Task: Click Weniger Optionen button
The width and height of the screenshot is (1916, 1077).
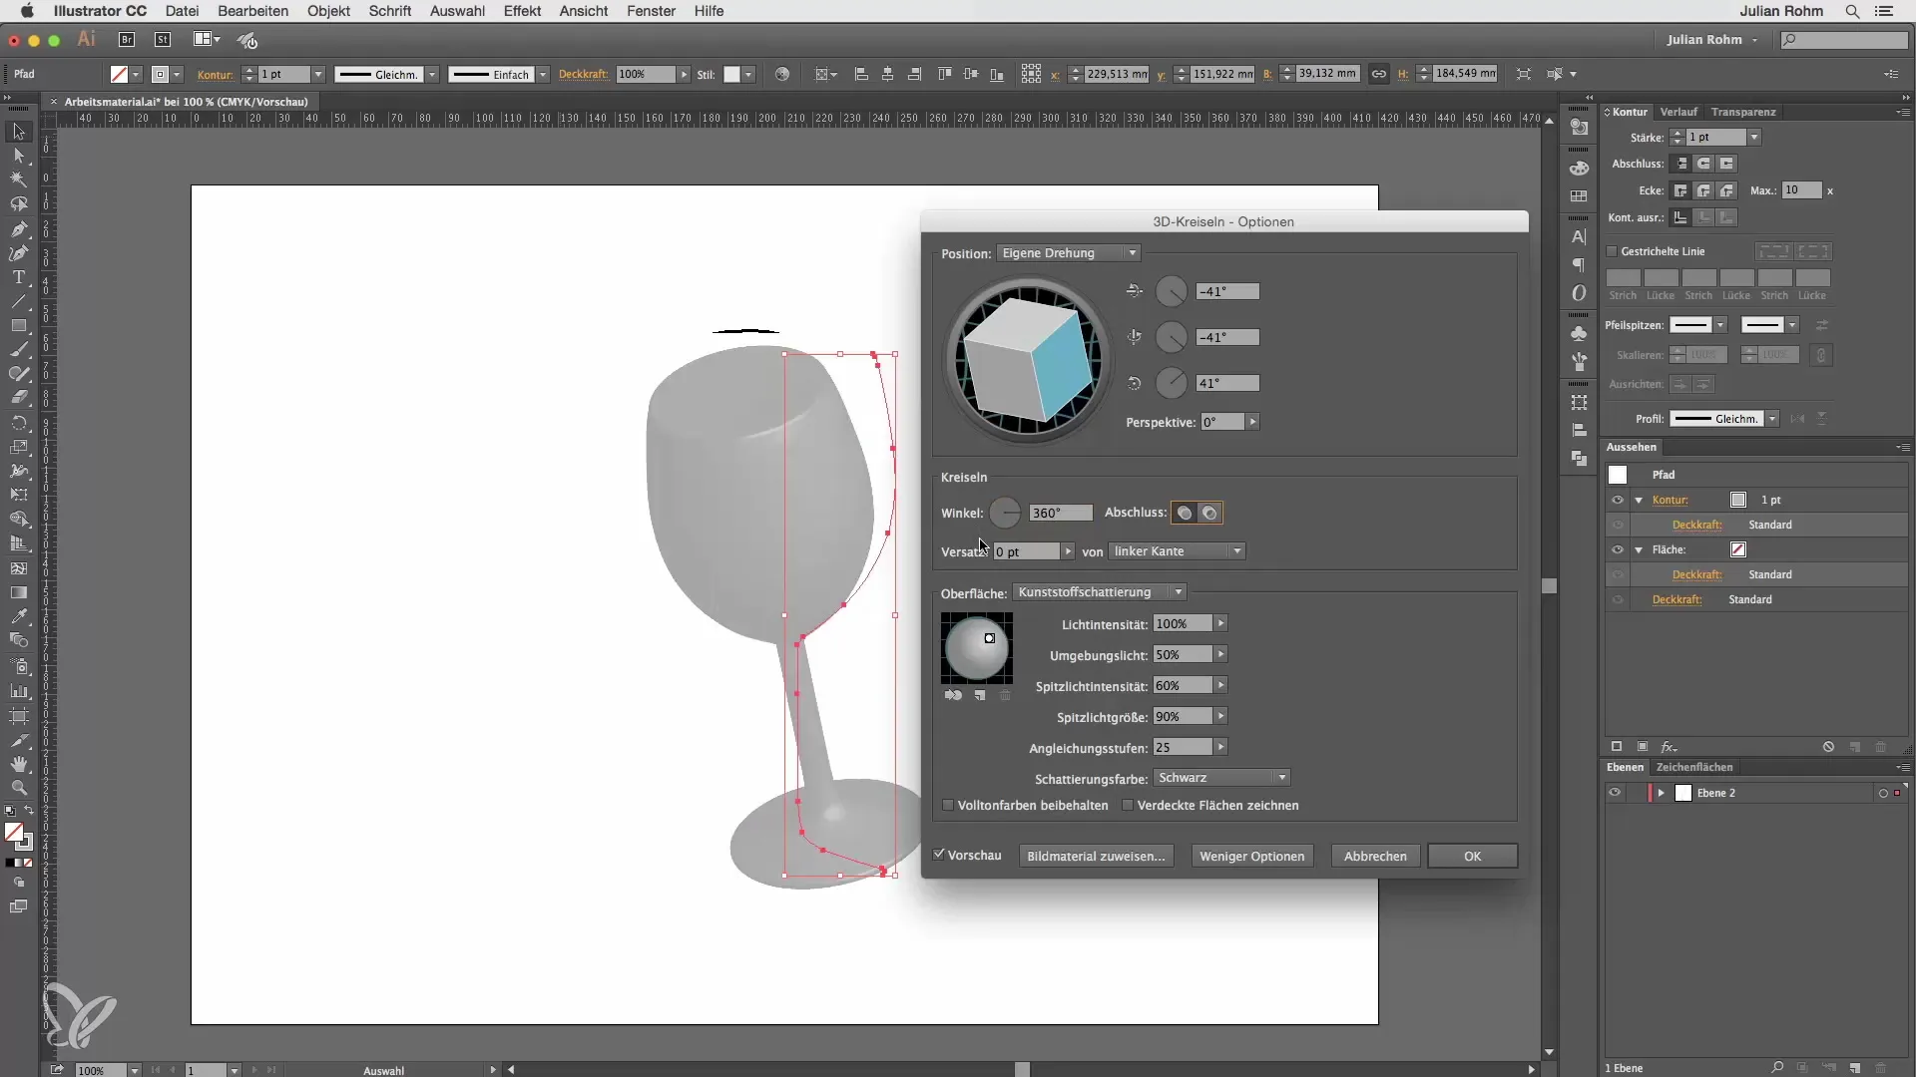Action: [x=1251, y=856]
